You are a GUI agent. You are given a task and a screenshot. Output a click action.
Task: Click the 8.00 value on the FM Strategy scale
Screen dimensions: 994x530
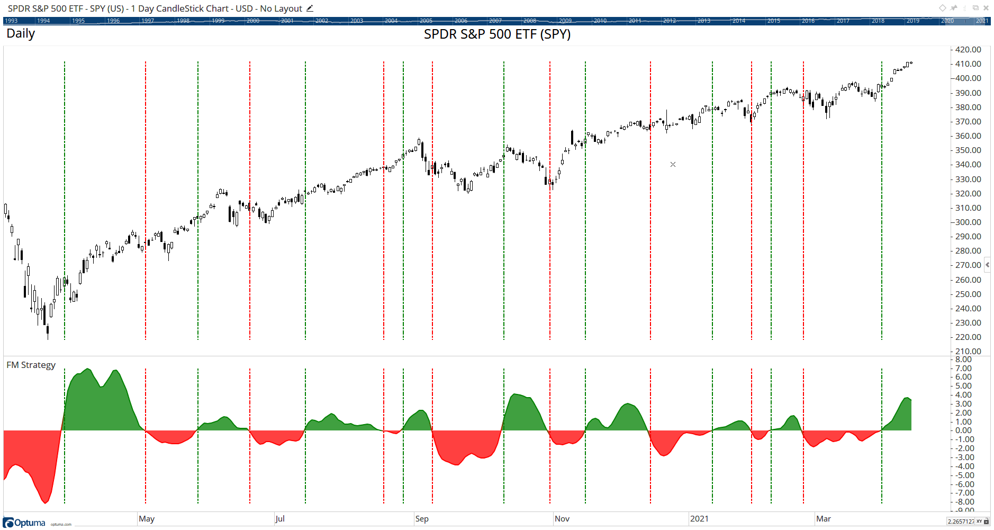pyautogui.click(x=963, y=360)
